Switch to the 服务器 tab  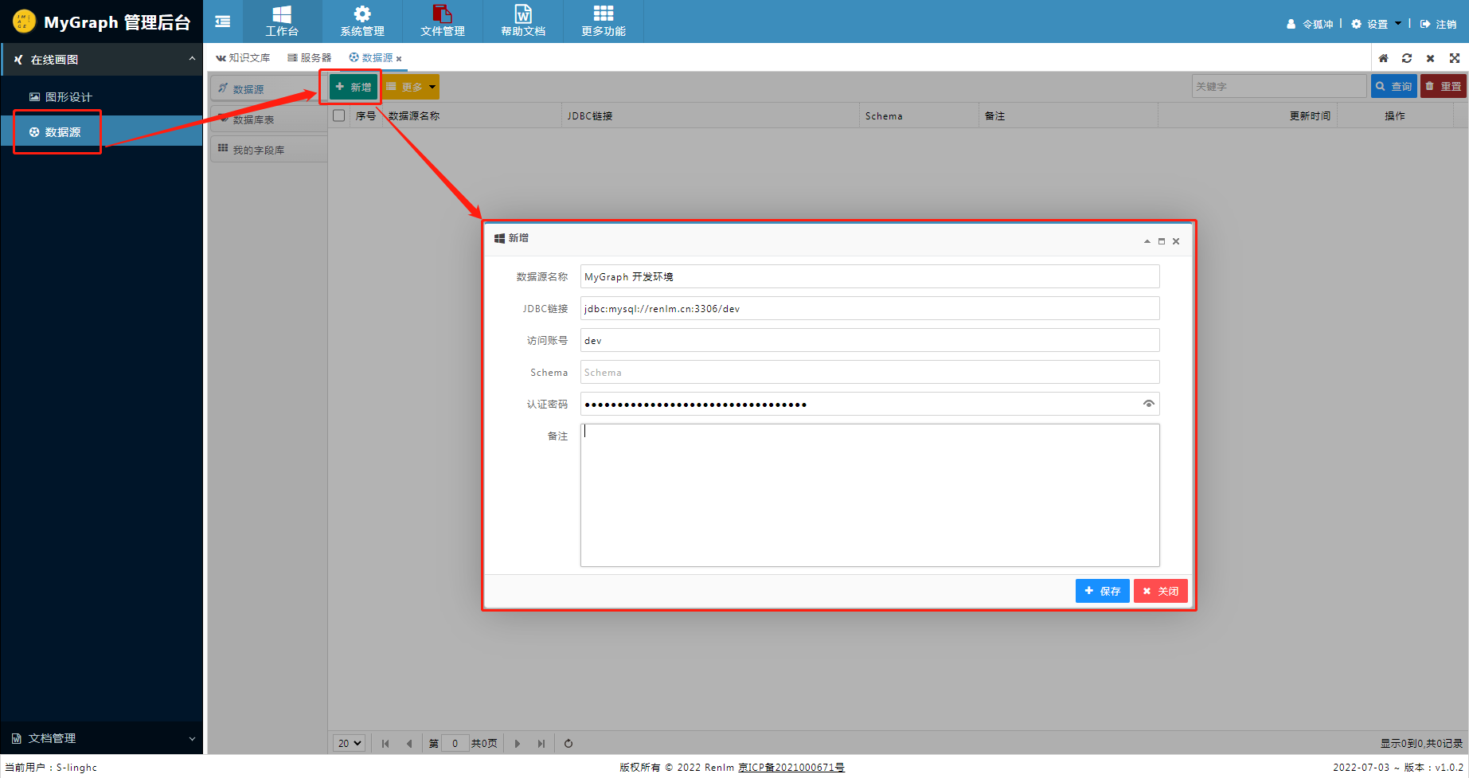pyautogui.click(x=309, y=58)
